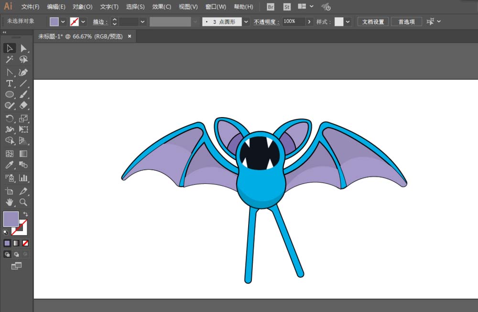Choose the Slice tool
This screenshot has height=312, width=478.
[x=23, y=191]
